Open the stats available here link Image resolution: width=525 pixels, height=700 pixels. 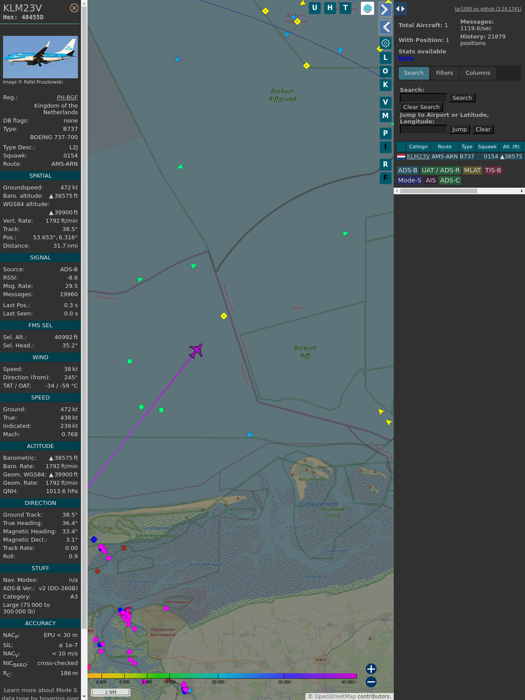pos(406,58)
